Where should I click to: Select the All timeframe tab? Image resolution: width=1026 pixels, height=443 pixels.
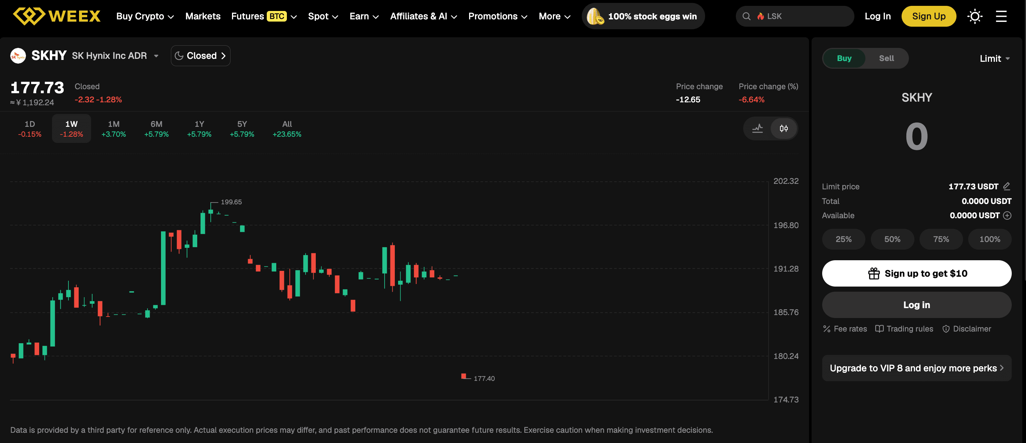[x=287, y=129]
